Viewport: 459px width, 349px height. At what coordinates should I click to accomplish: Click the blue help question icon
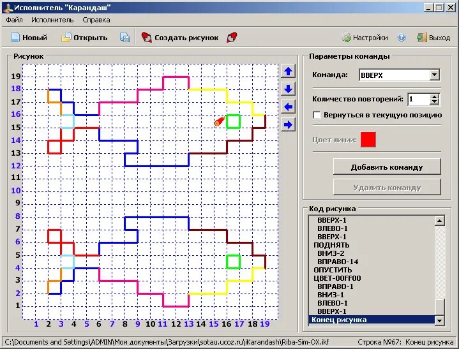(x=402, y=38)
